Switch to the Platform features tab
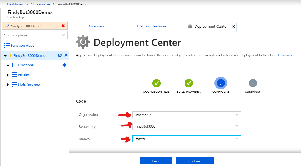301x166 pixels. [x=151, y=26]
